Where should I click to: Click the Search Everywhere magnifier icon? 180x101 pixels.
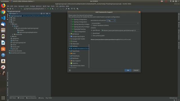[74, 9]
